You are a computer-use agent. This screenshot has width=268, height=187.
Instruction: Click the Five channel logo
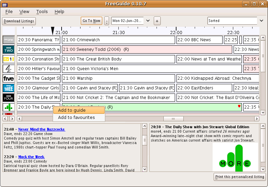point(9,78)
